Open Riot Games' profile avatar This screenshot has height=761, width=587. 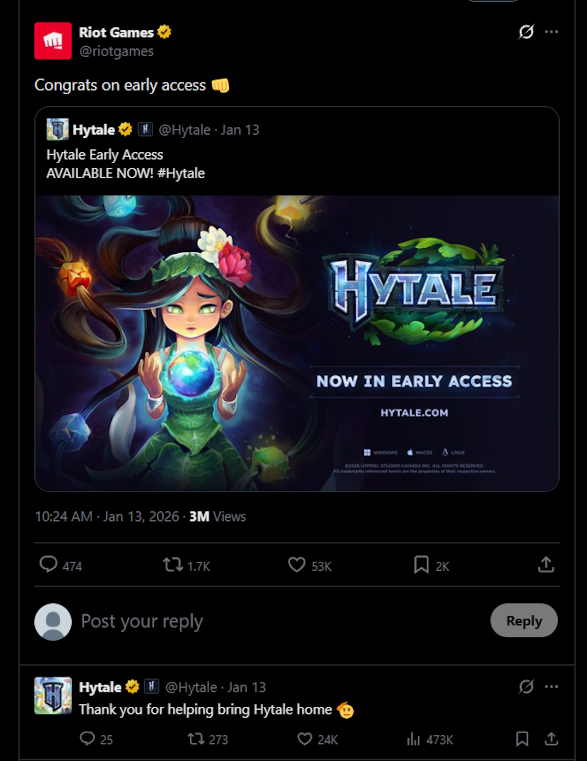pos(53,40)
